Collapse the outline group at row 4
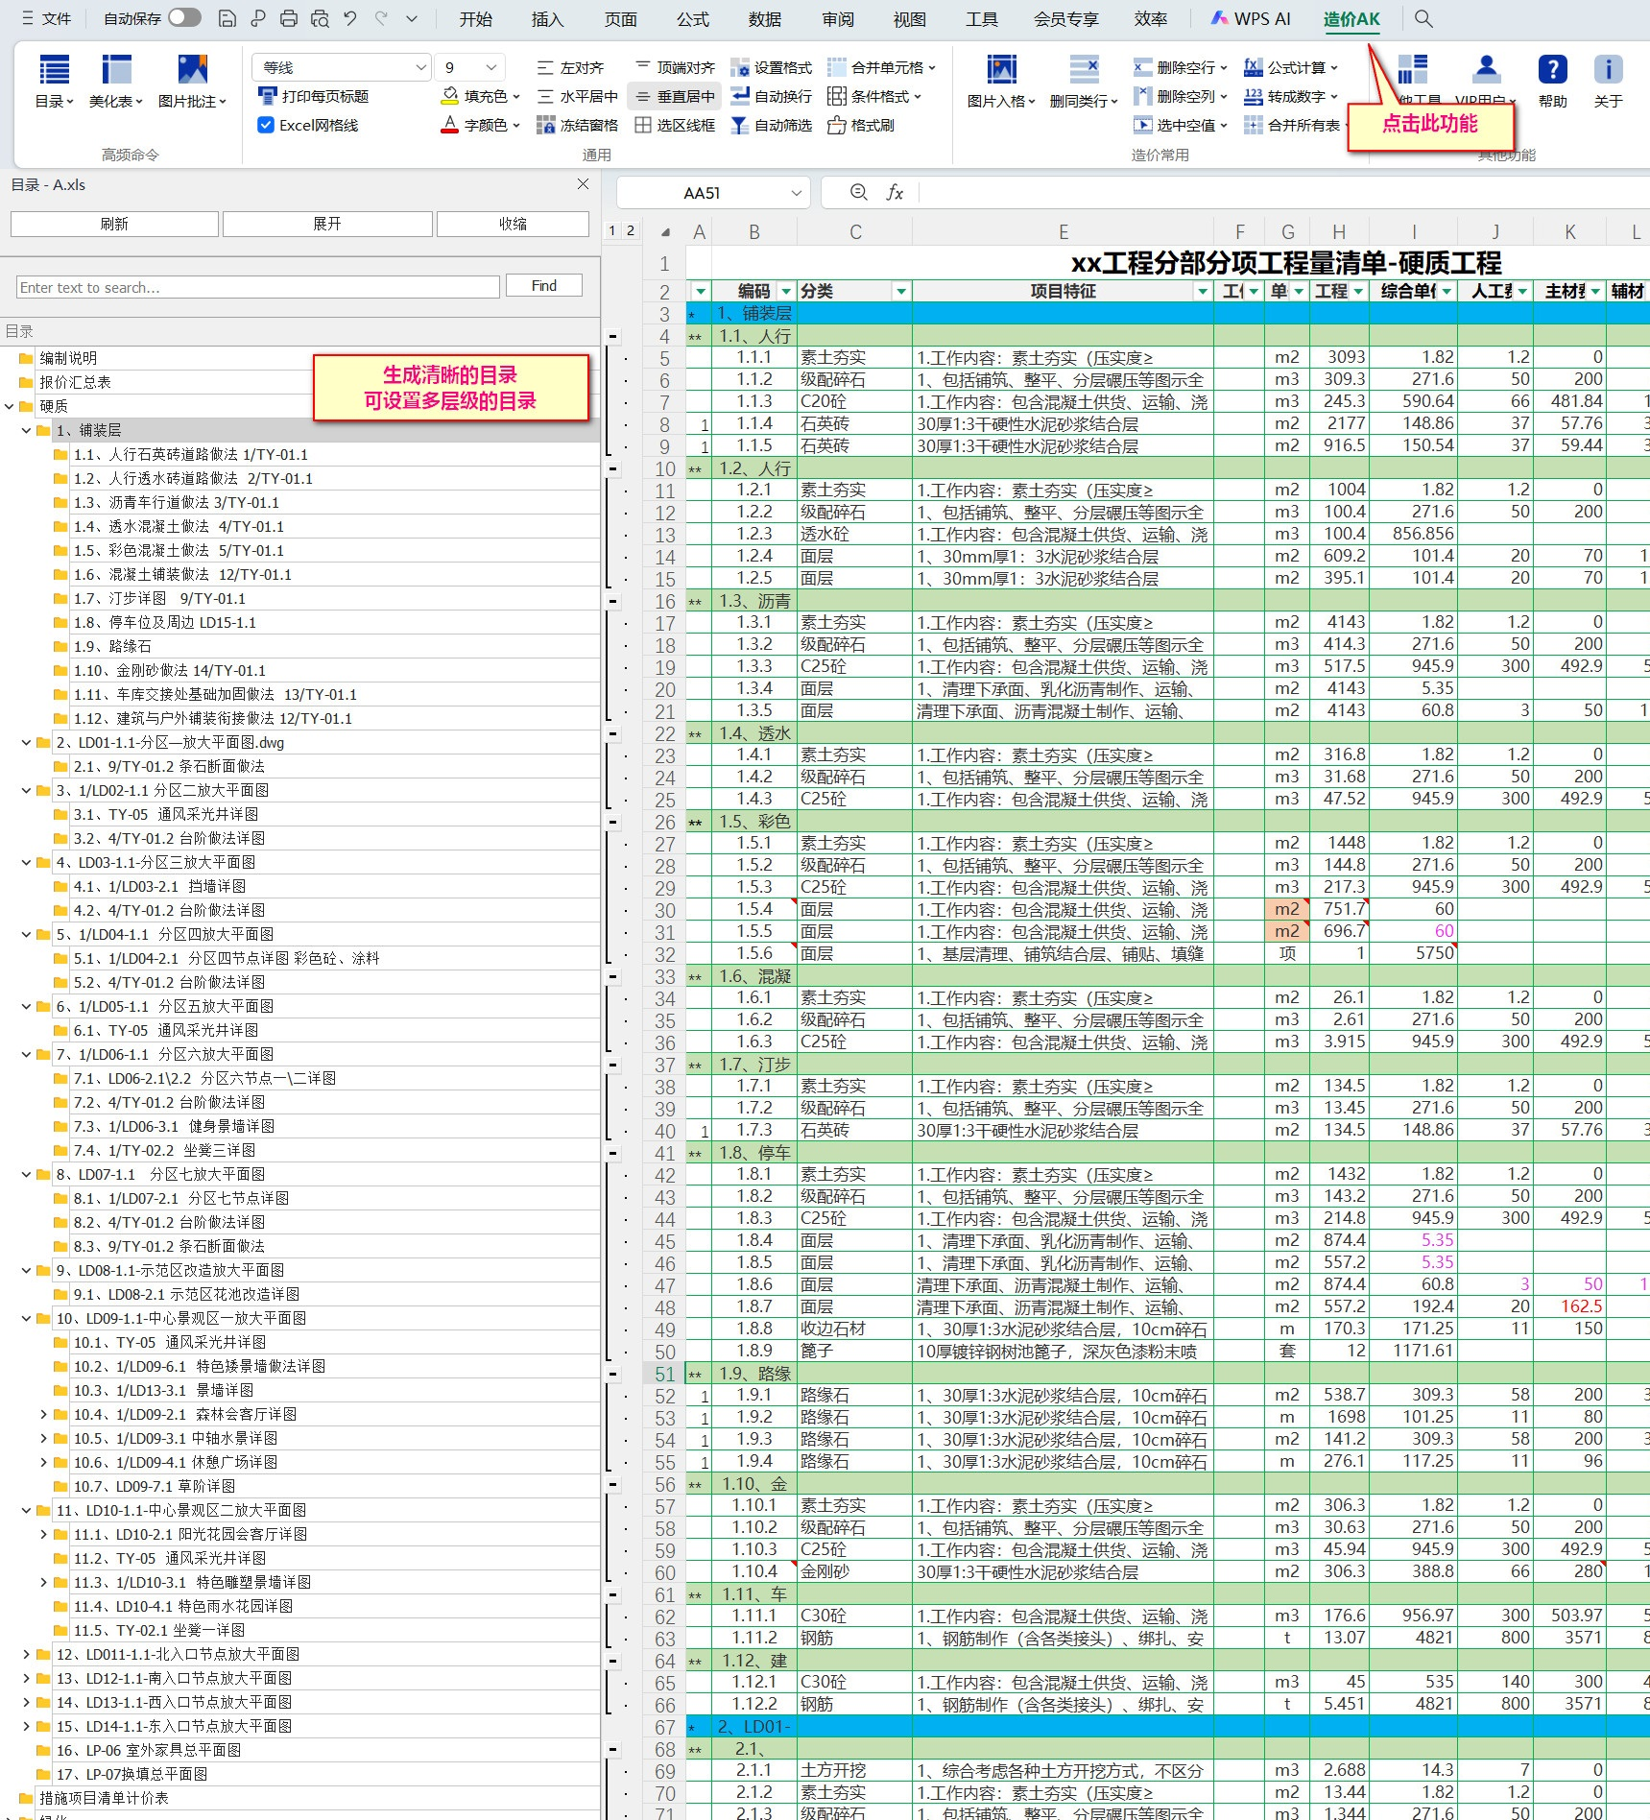Image resolution: width=1650 pixels, height=1820 pixels. (x=612, y=337)
